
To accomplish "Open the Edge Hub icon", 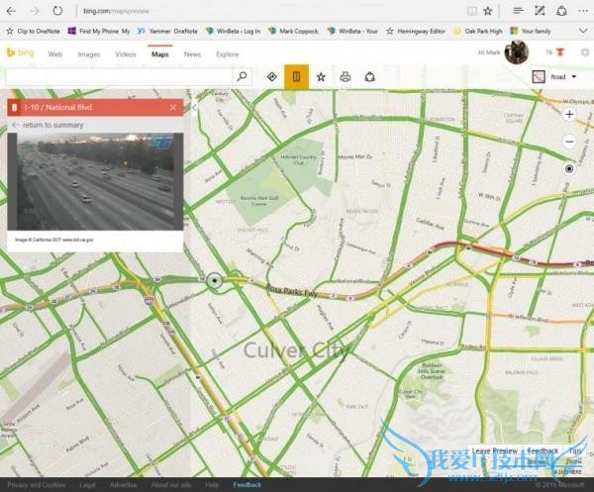I will [x=518, y=11].
